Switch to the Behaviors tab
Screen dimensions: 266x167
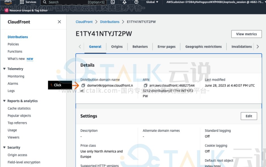[140, 46]
